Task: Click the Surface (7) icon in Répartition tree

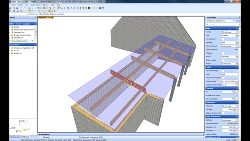Action: [x=12, y=53]
